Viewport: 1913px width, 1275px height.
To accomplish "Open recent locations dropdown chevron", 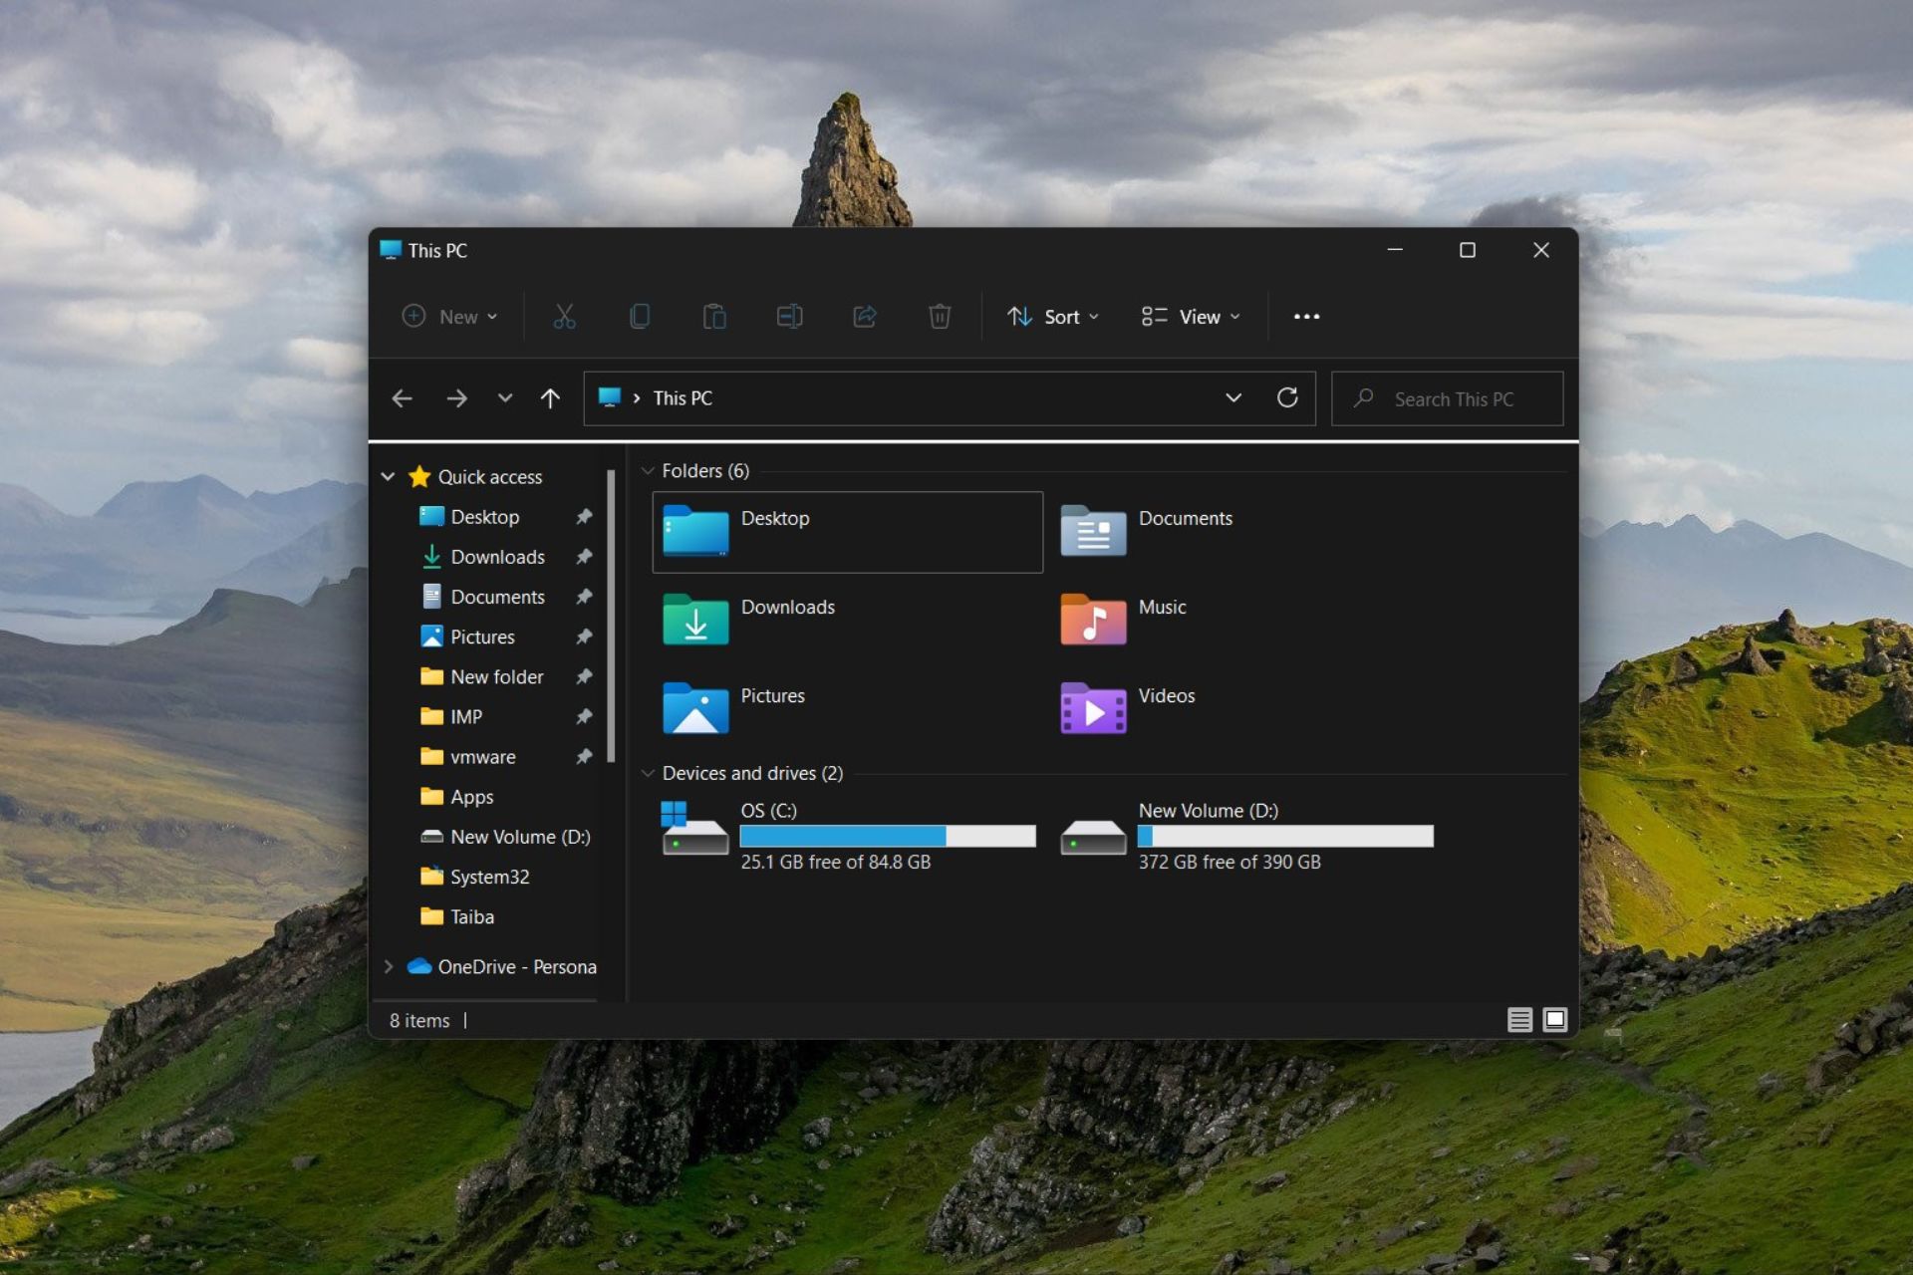I will 505,398.
